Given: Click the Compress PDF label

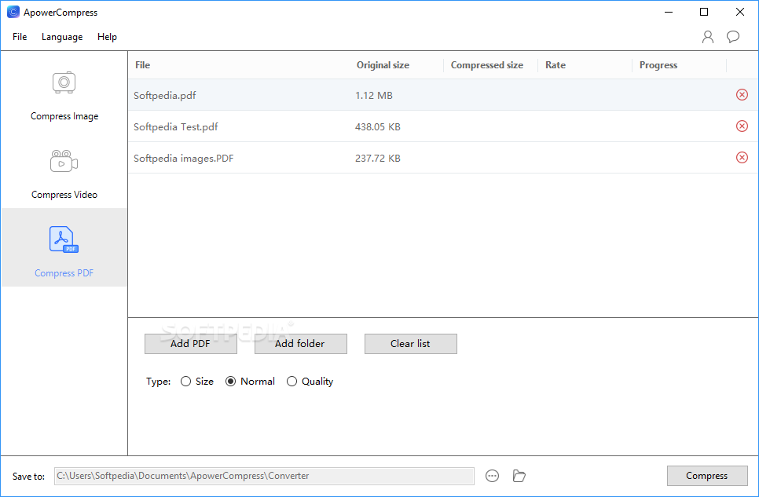Looking at the screenshot, I should point(64,273).
